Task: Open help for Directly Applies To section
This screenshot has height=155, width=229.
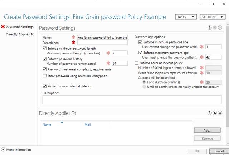Action: 209,113
